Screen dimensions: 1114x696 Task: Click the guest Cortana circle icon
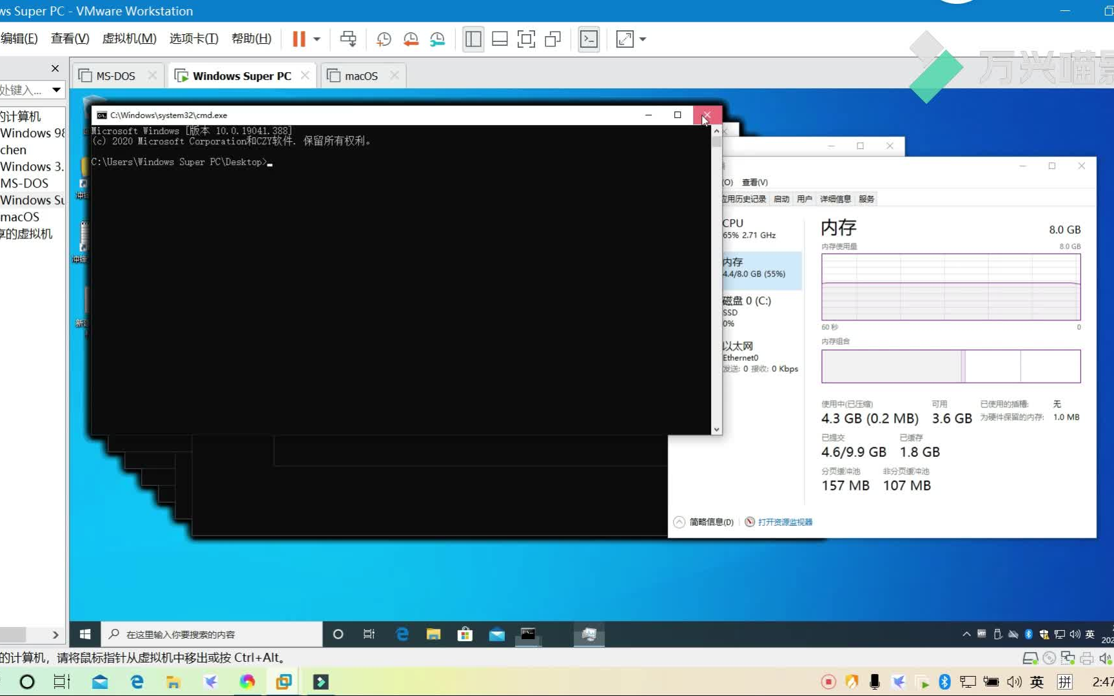tap(338, 634)
